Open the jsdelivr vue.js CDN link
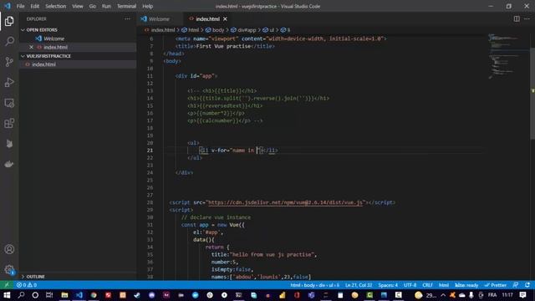Image resolution: width=535 pixels, height=301 pixels. tap(285, 202)
